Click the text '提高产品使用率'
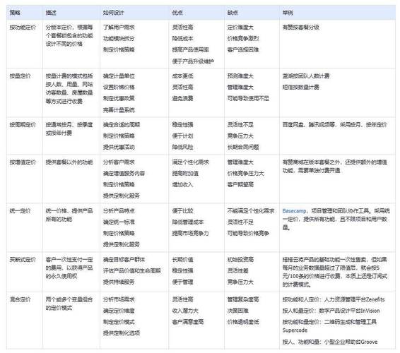400x353 pixels. pyautogui.click(x=191, y=49)
